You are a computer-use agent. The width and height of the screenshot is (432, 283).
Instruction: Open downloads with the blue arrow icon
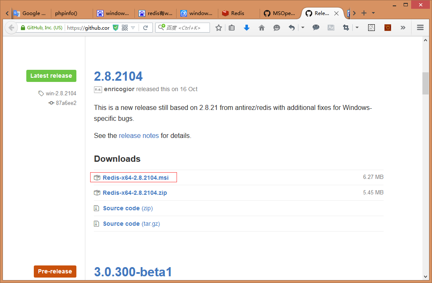(247, 28)
